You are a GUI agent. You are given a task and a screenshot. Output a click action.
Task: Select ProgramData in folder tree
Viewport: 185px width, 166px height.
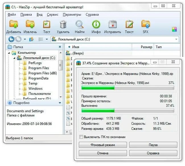click(x=38, y=78)
